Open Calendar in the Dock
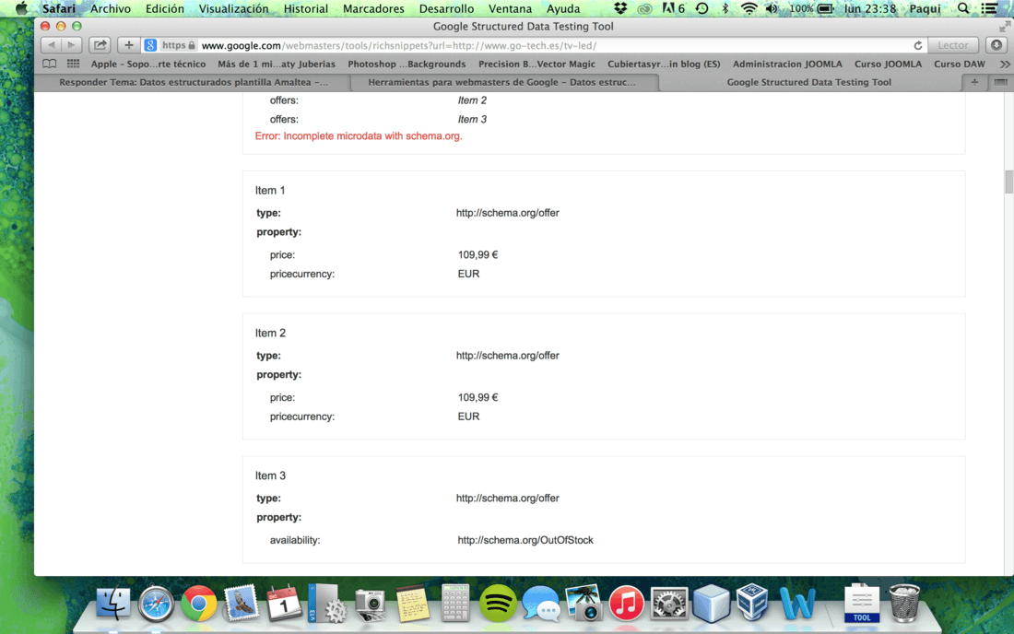Viewport: 1014px width, 634px height. [x=284, y=603]
